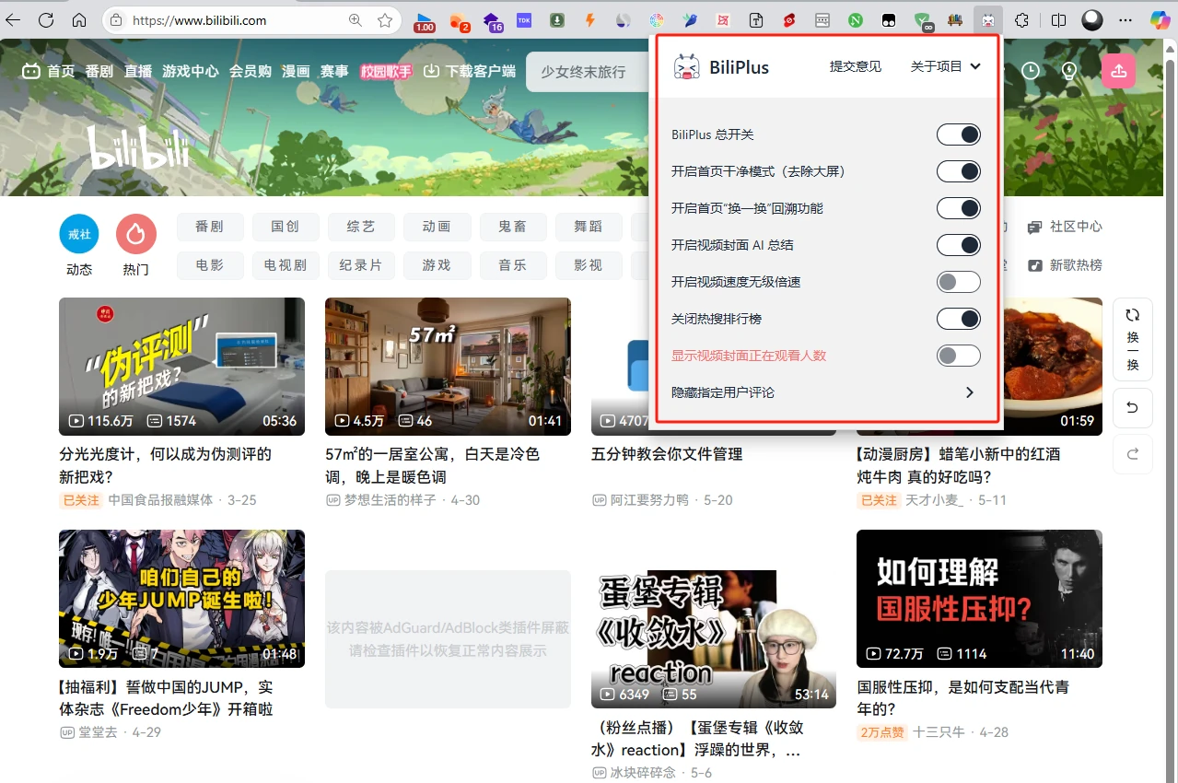Screen dimensions: 1178x783
Task: Click the redo forward arrow in side panel
Action: pyautogui.click(x=1133, y=454)
